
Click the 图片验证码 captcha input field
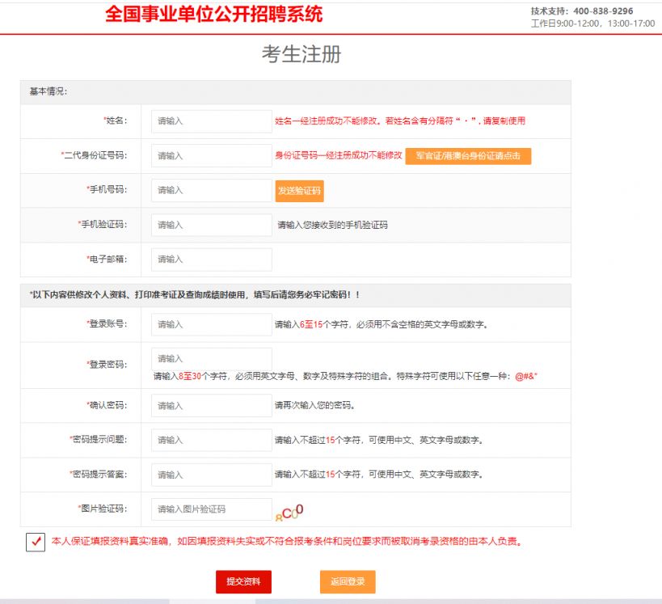pyautogui.click(x=210, y=509)
